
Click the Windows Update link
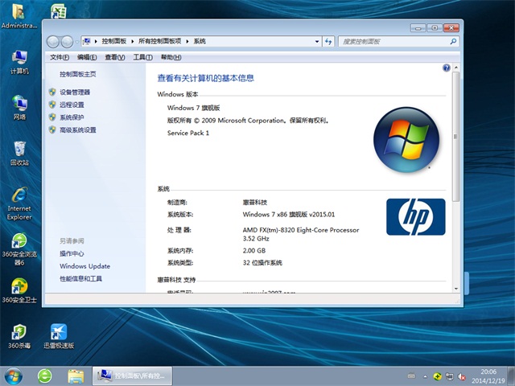tap(84, 266)
